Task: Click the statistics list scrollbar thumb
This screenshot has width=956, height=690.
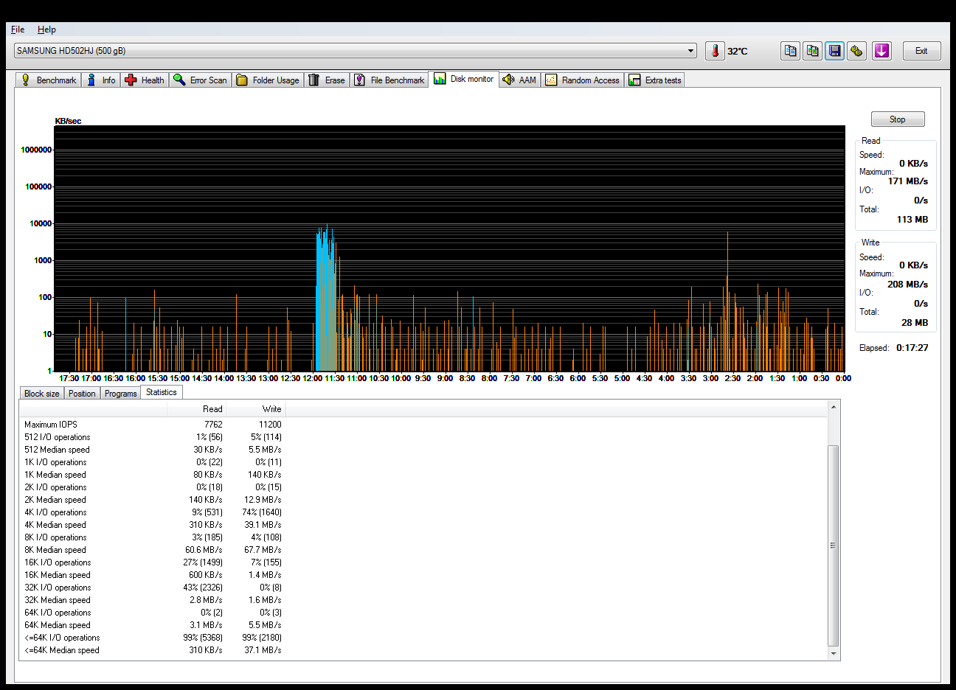Action: point(834,546)
